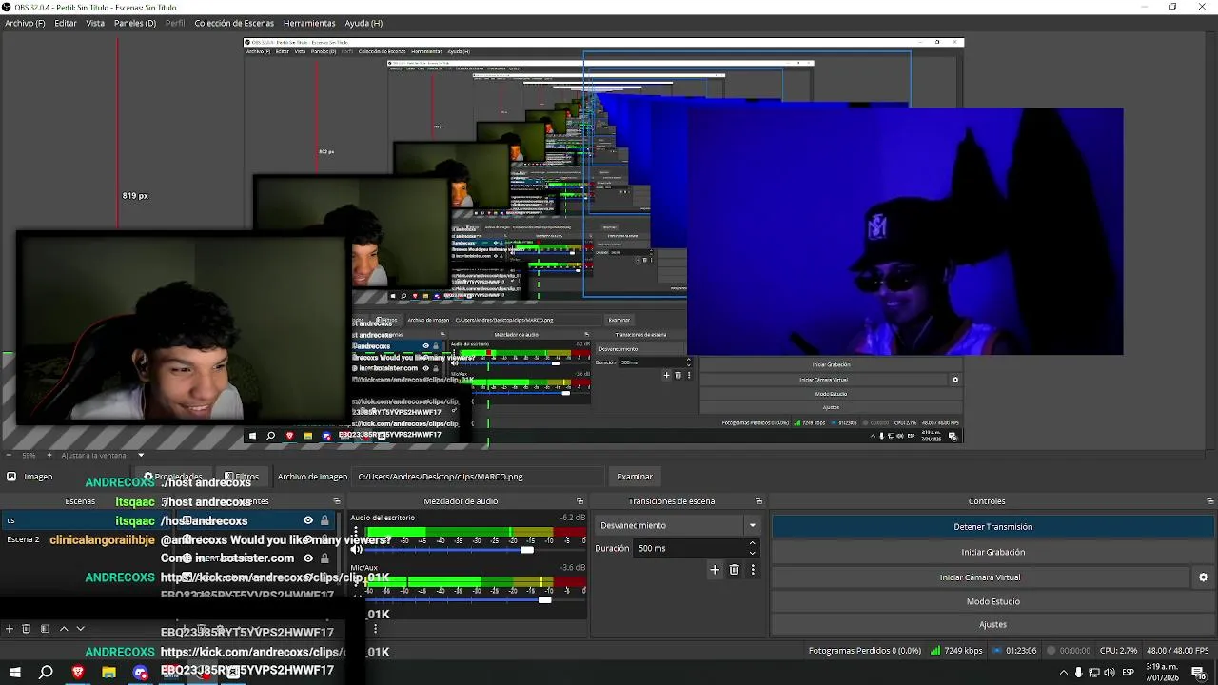
Task: Adjust Mic/Aux volume slider
Action: coord(544,600)
